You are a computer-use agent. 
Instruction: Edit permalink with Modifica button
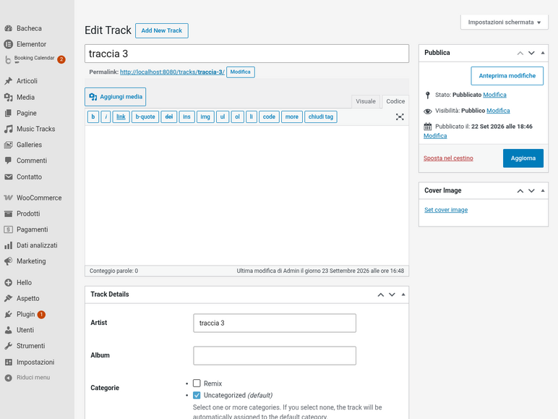[241, 72]
